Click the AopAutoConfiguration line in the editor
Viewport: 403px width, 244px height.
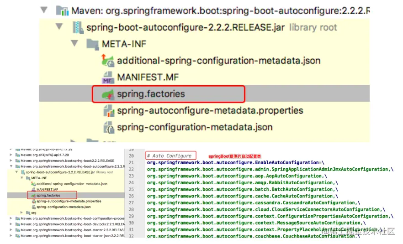pyautogui.click(x=237, y=176)
